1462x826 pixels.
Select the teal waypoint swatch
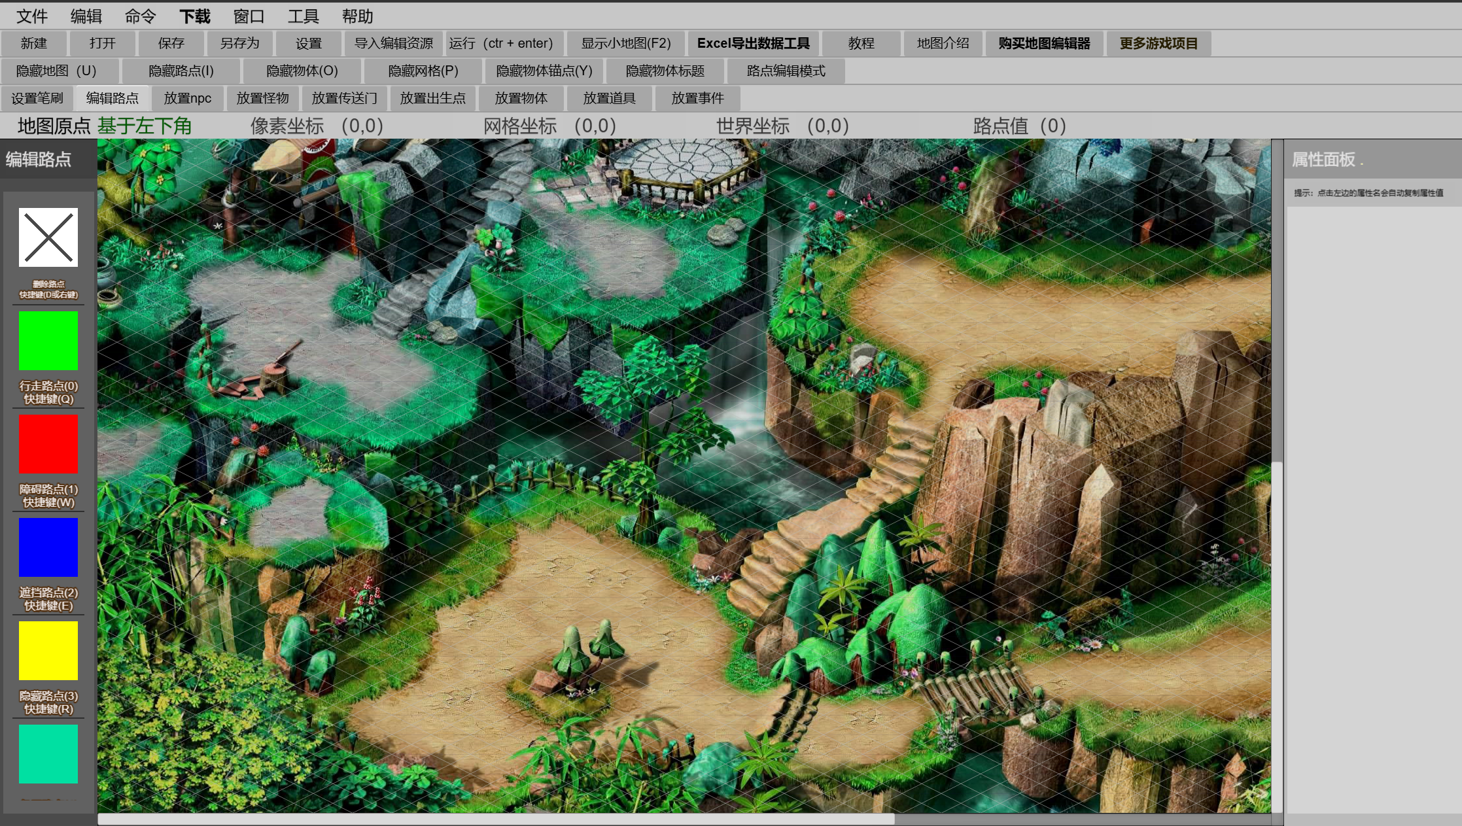coord(48,754)
